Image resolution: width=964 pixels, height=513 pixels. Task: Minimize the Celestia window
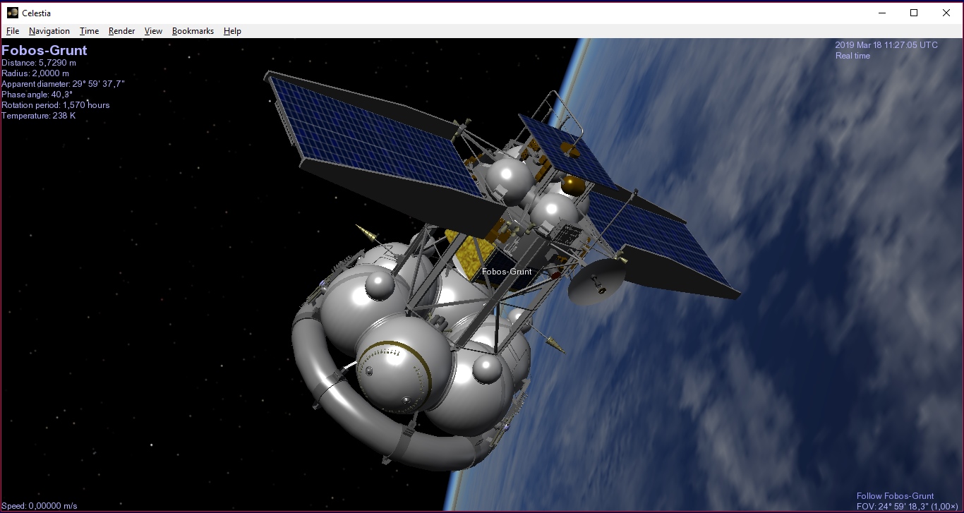pos(882,13)
